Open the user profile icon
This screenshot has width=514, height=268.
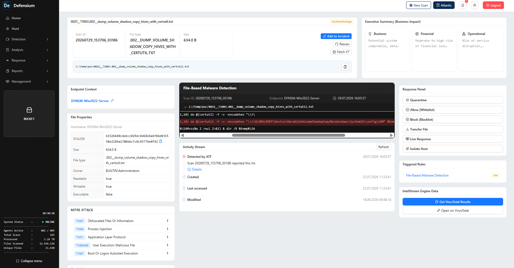point(475,5)
